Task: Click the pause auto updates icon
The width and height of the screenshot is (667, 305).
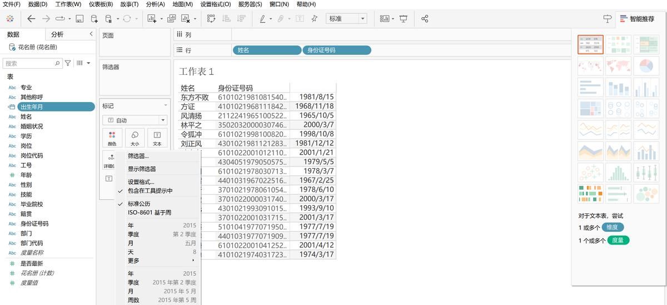Action: pyautogui.click(x=108, y=19)
